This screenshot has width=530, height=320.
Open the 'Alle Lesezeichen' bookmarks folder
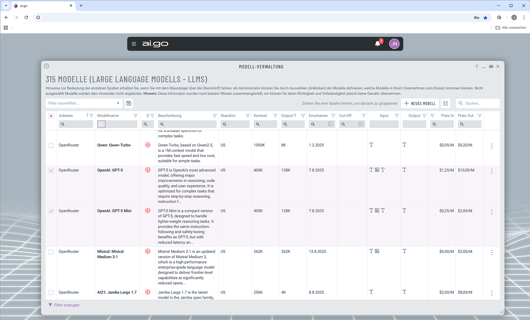pos(511,28)
